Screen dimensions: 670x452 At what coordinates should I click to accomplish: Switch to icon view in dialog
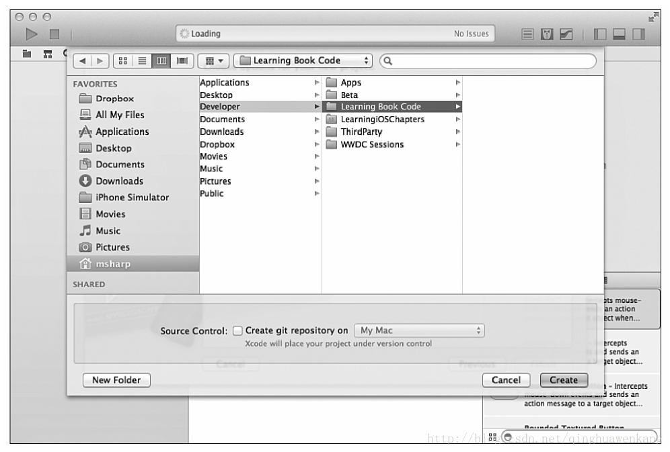tap(122, 61)
